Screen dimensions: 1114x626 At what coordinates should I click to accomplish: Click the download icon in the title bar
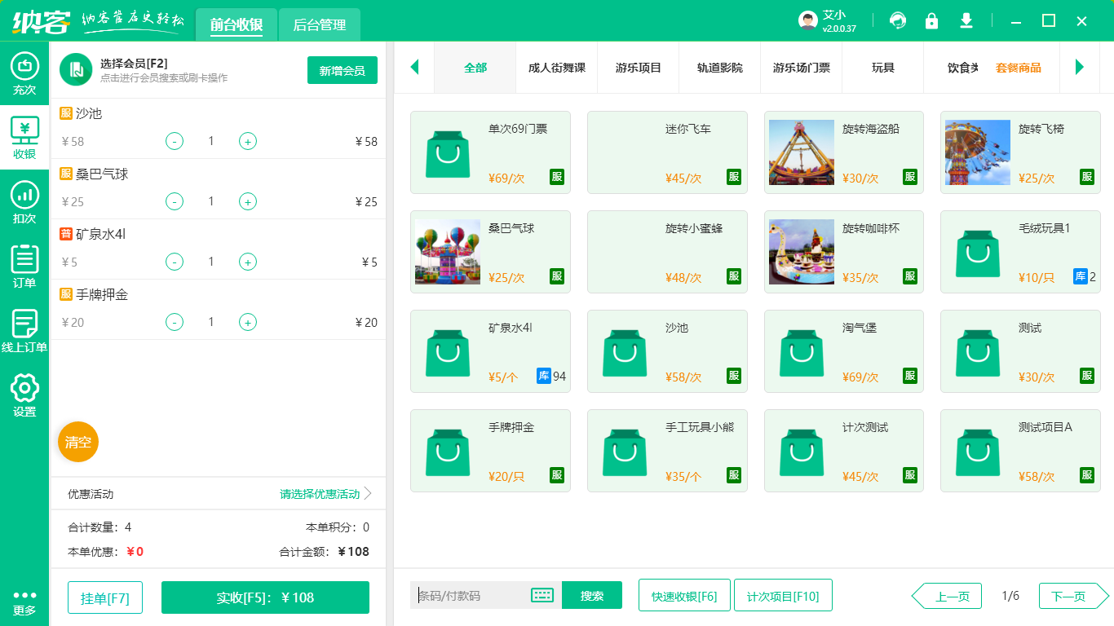pos(966,20)
